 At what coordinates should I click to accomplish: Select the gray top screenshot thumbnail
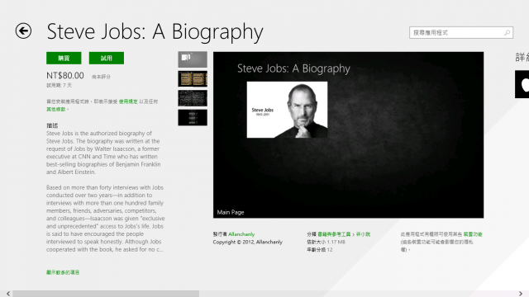click(193, 59)
